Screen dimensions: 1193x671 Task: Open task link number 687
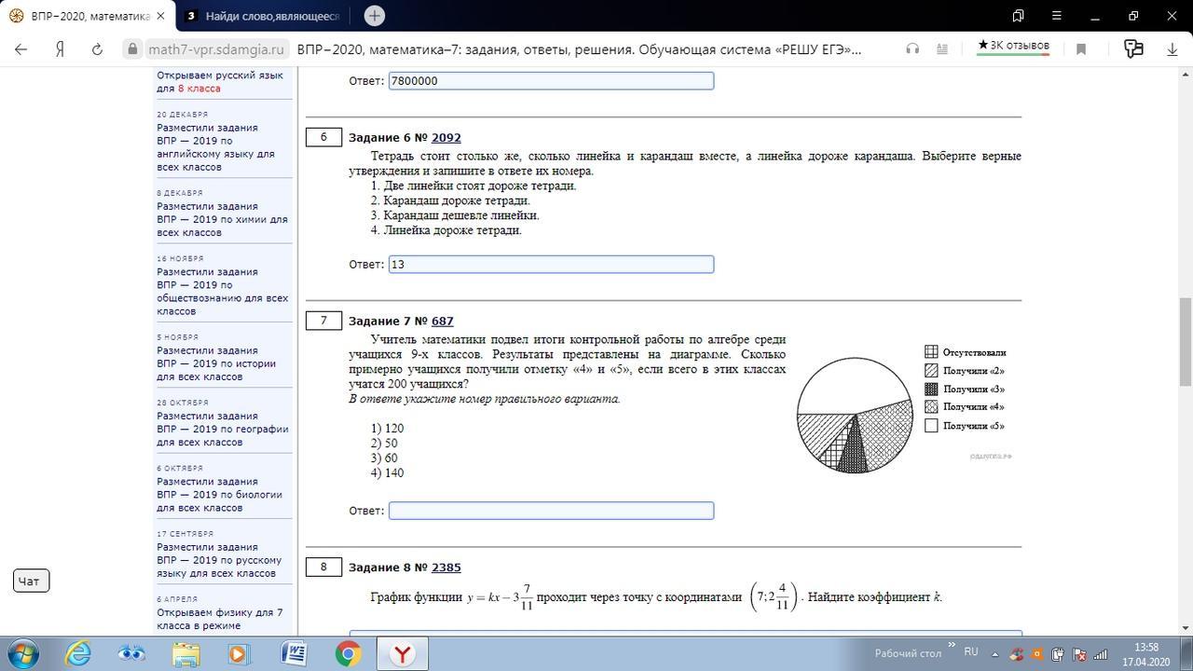pos(442,322)
